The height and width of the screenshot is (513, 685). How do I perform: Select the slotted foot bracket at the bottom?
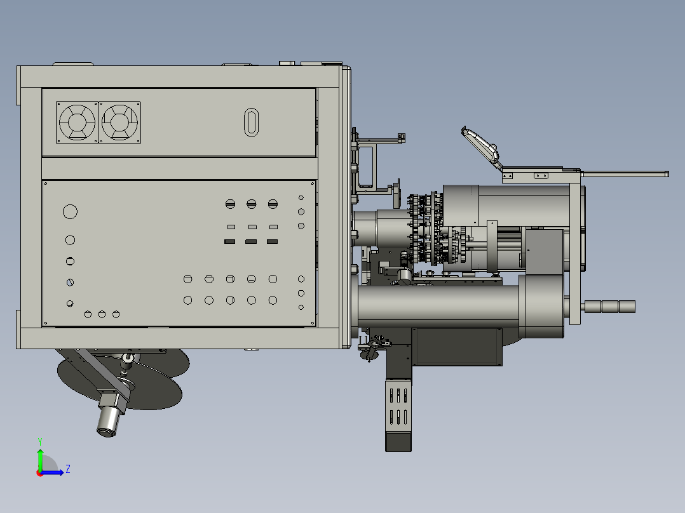click(398, 406)
